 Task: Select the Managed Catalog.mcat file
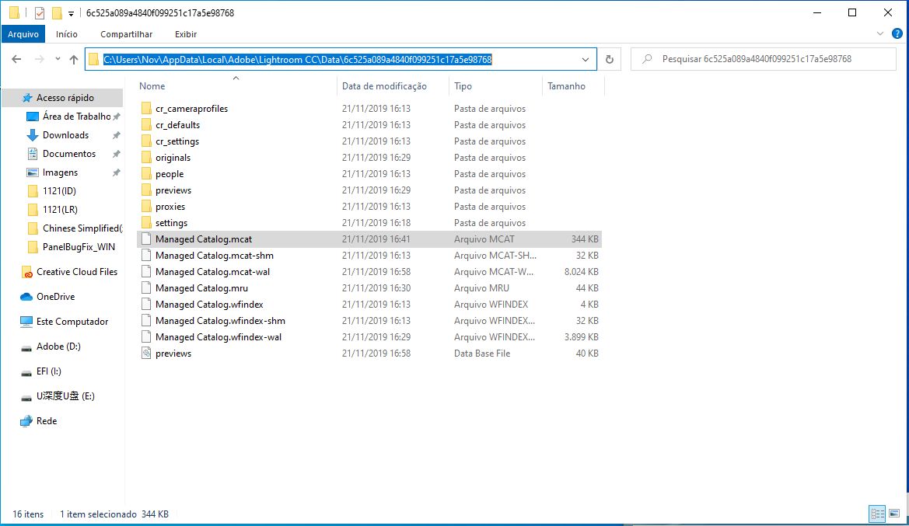[204, 239]
